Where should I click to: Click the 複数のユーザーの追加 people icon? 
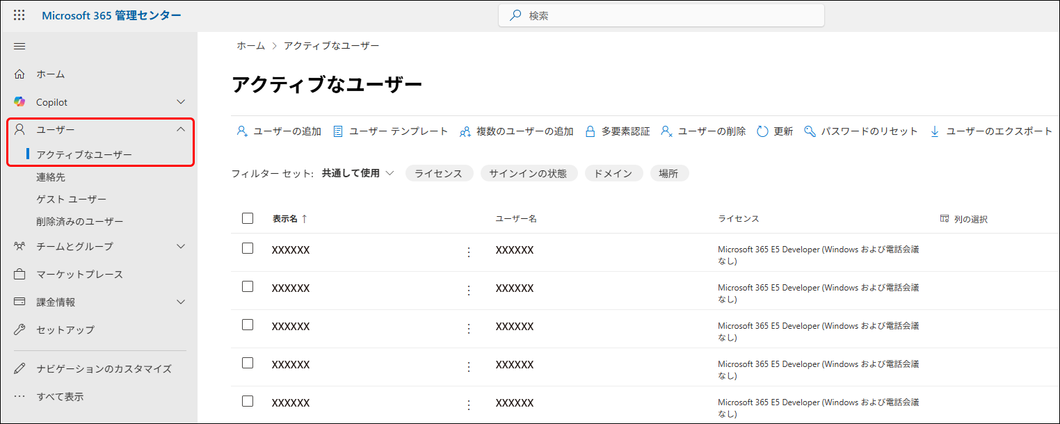click(x=465, y=131)
